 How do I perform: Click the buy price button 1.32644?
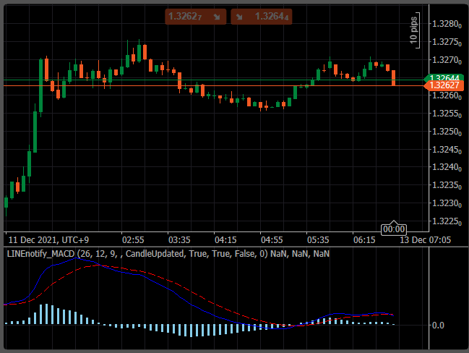click(x=262, y=17)
